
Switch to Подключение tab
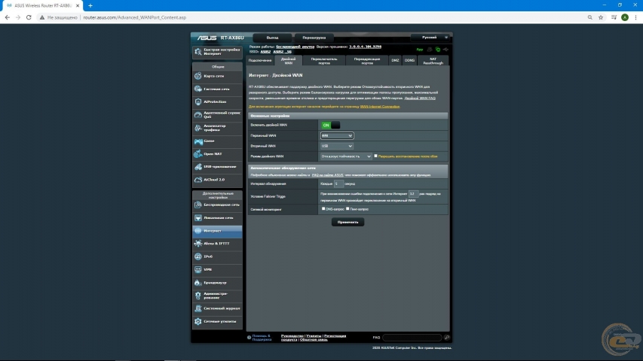[x=260, y=61]
